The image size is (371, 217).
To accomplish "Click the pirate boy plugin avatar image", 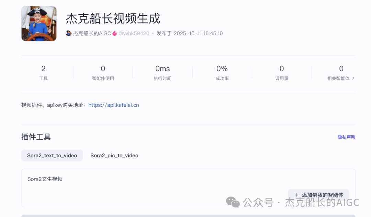I will click(39, 24).
